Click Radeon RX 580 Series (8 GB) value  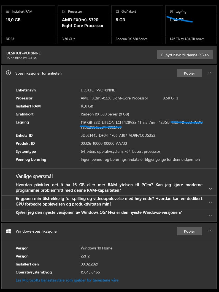[105, 114]
